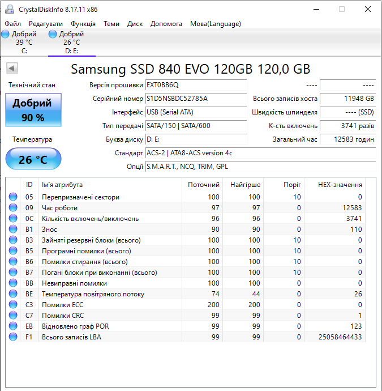Click the Поріг column header
382x391 pixels.
284,185
